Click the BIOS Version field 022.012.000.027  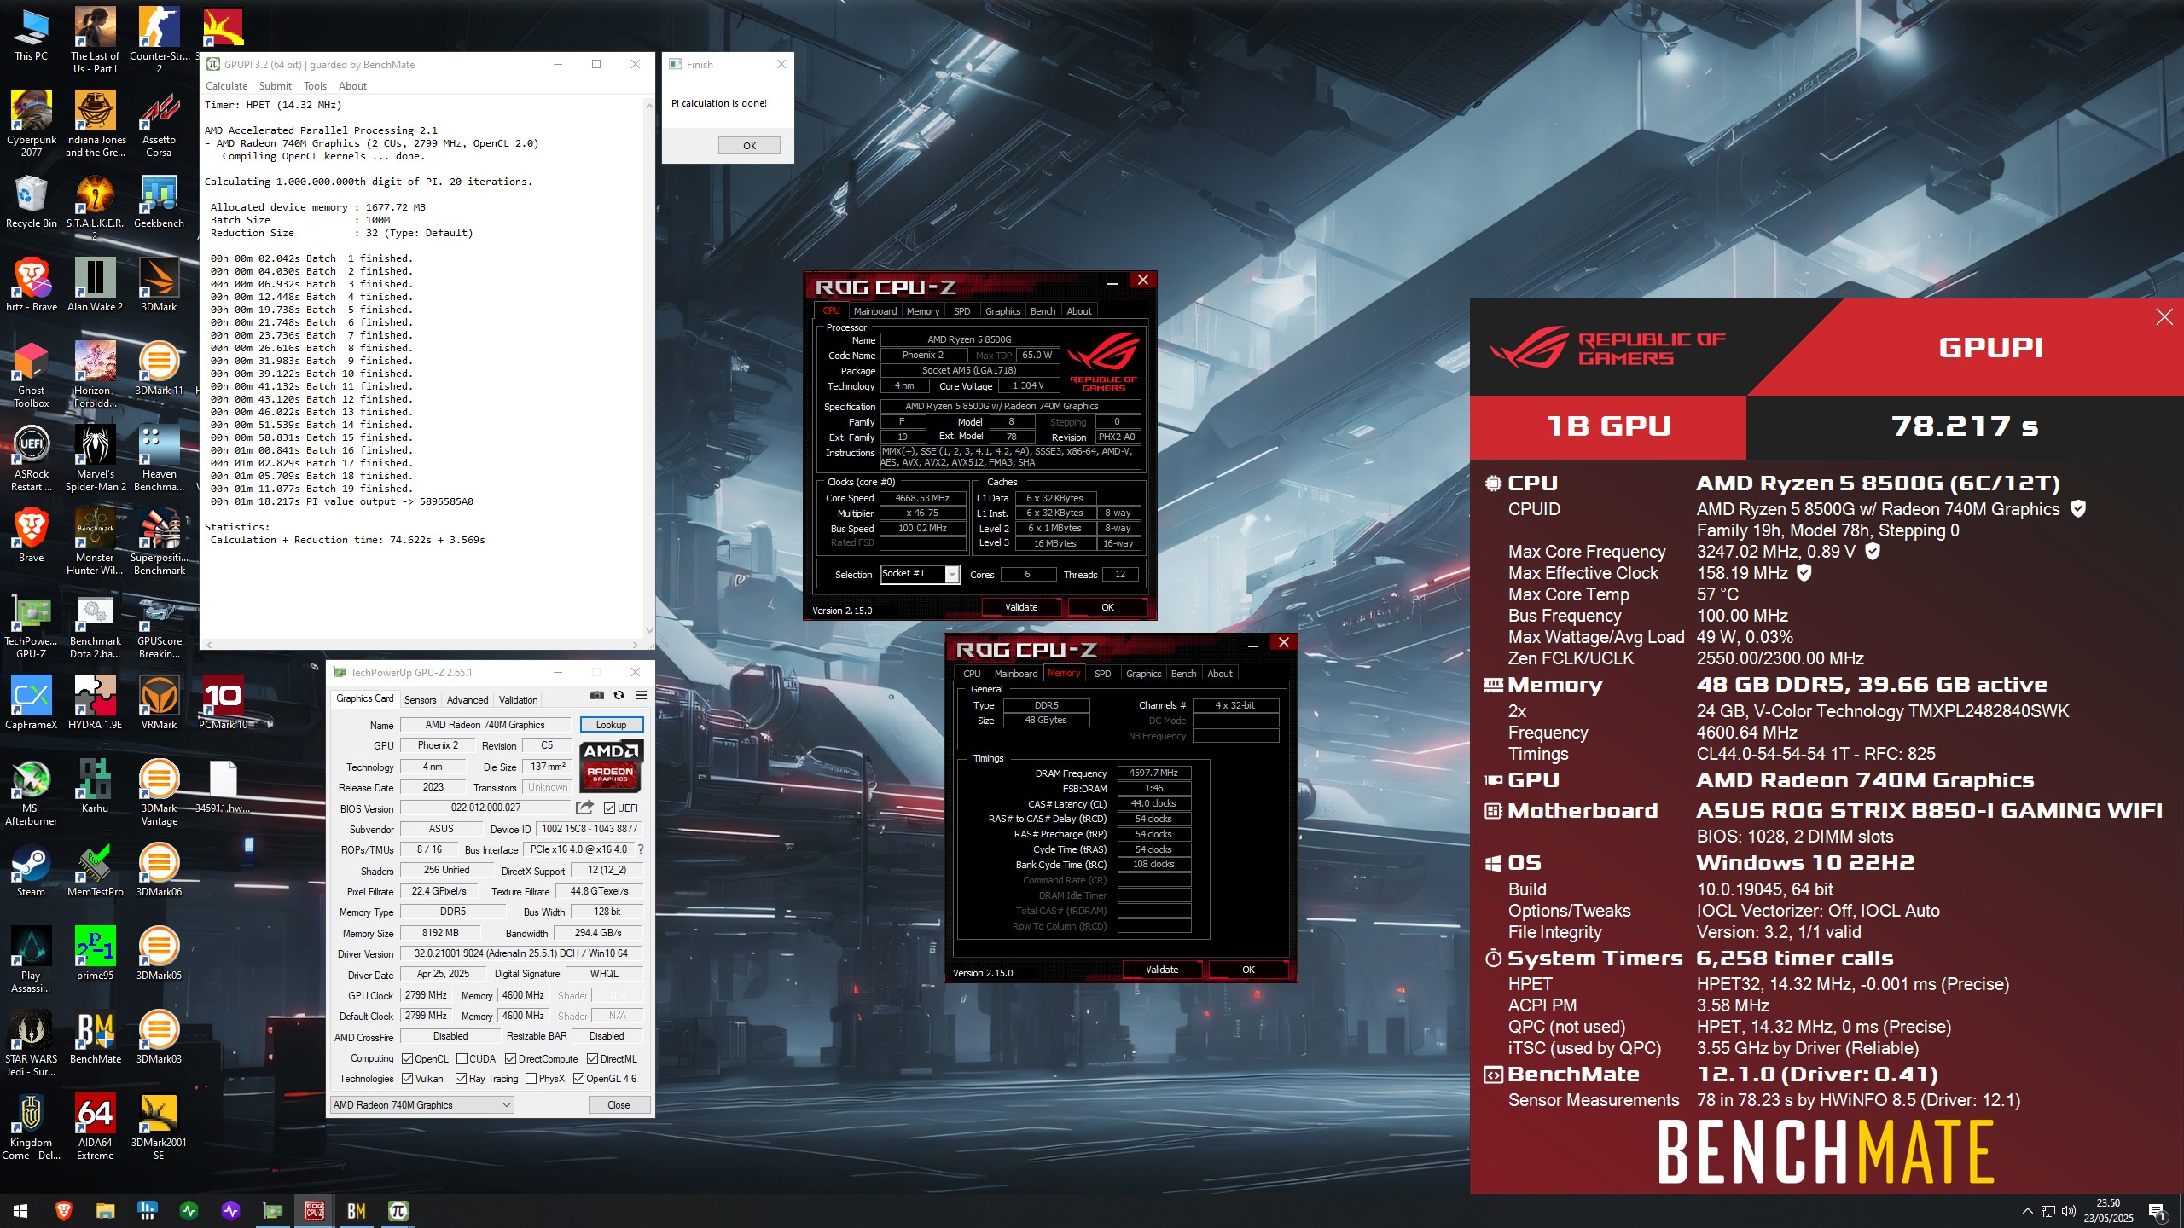pos(485,808)
